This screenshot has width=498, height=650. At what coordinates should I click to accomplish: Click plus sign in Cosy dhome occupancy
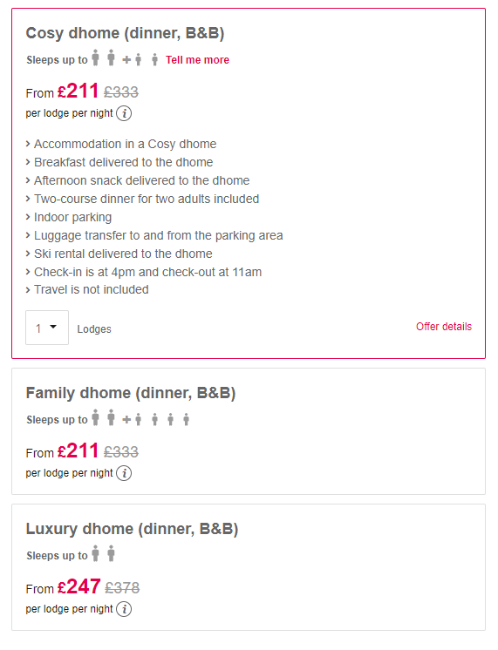pyautogui.click(x=126, y=60)
